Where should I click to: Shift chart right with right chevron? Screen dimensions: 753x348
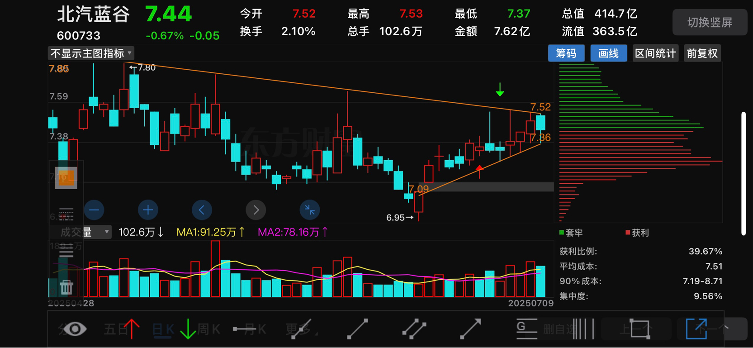pos(256,210)
